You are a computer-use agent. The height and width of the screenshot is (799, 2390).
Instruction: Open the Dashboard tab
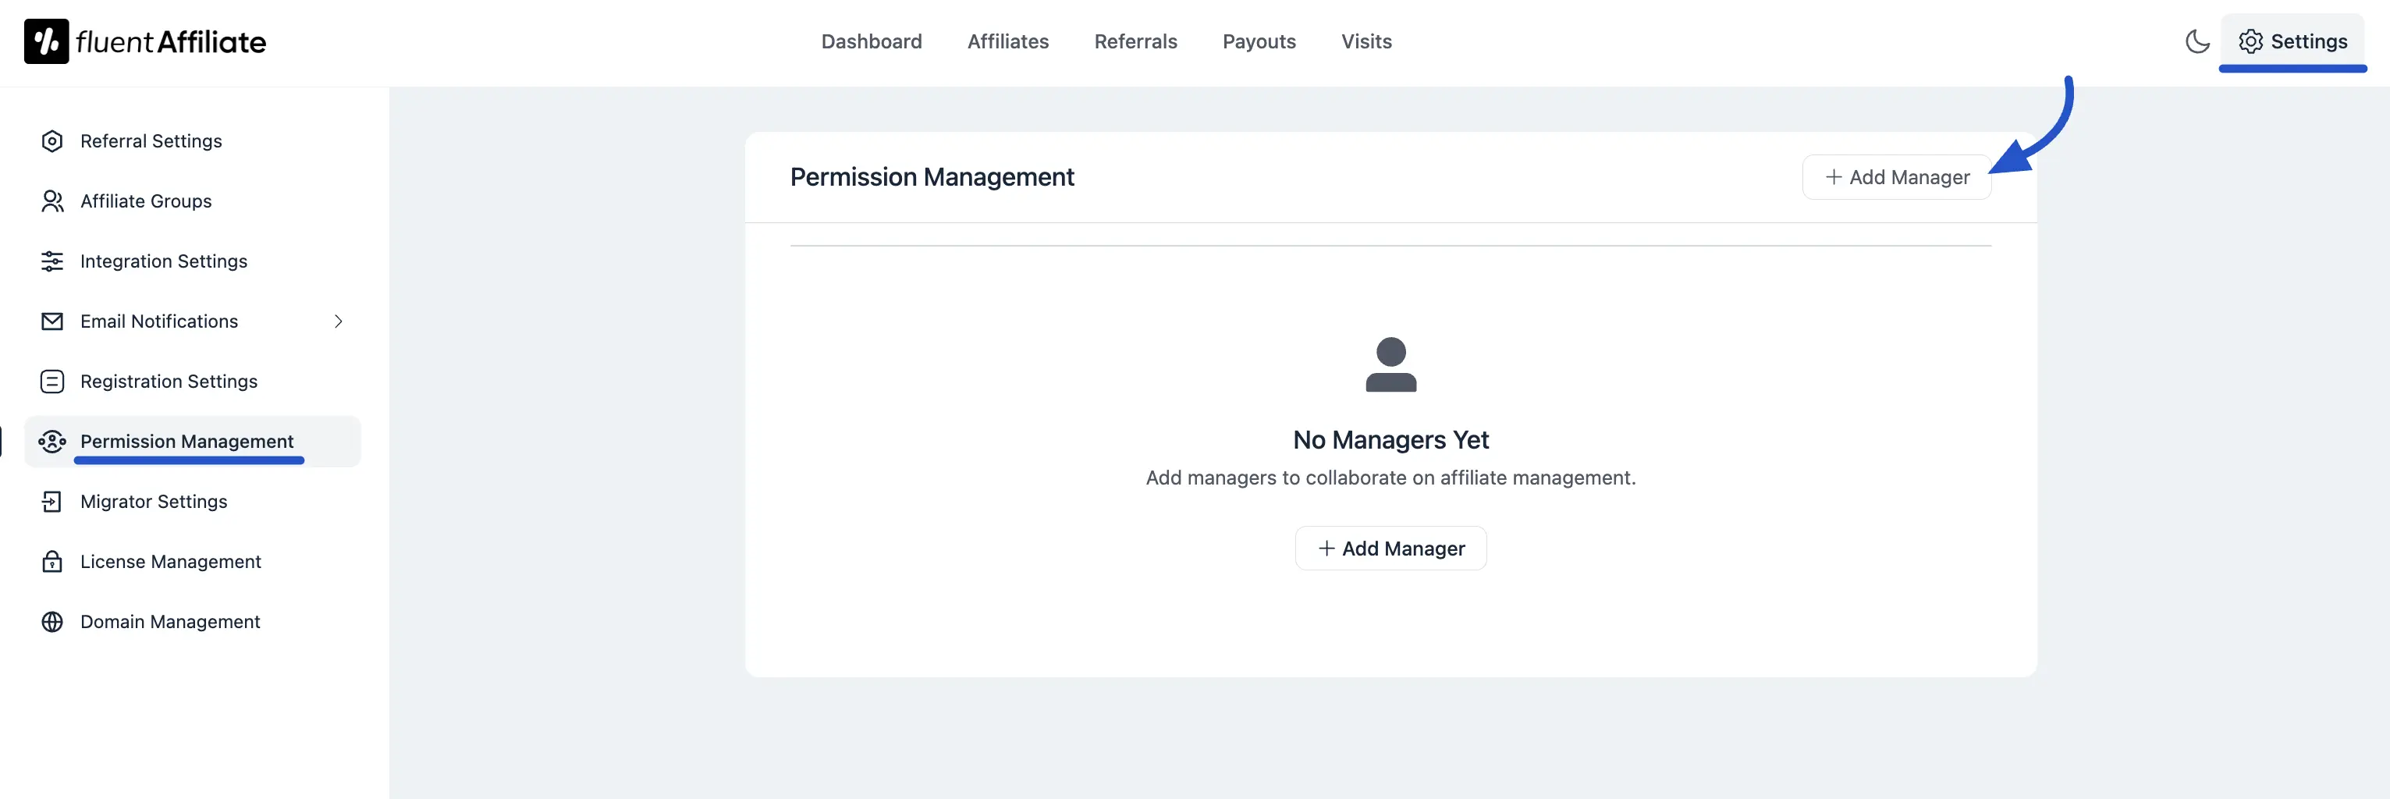[x=872, y=41]
